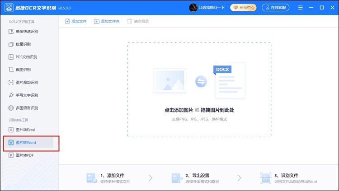Screen dimensions: 339x191
Task: Click the OCR eye logo icon
Action: pyautogui.click(x=9, y=8)
